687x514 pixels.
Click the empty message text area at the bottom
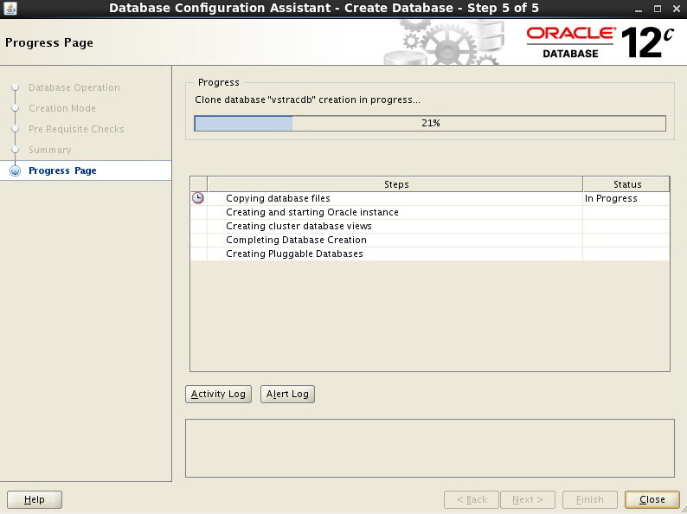pyautogui.click(x=430, y=448)
